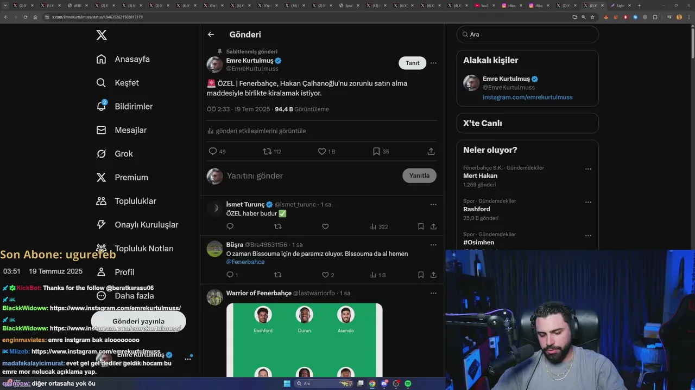
Task: Open Task View on the taskbar
Action: pos(360,383)
